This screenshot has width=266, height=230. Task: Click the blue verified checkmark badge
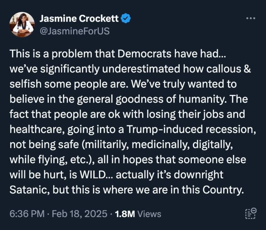pos(126,18)
